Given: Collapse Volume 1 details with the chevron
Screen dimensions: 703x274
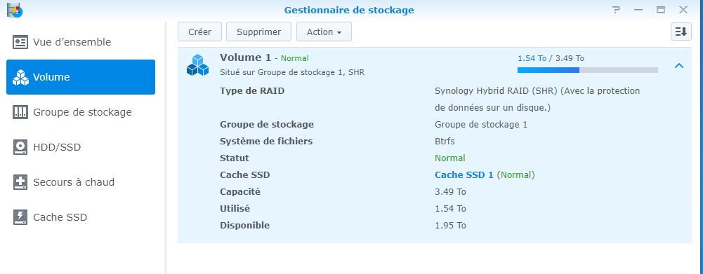Looking at the screenshot, I should (x=679, y=66).
